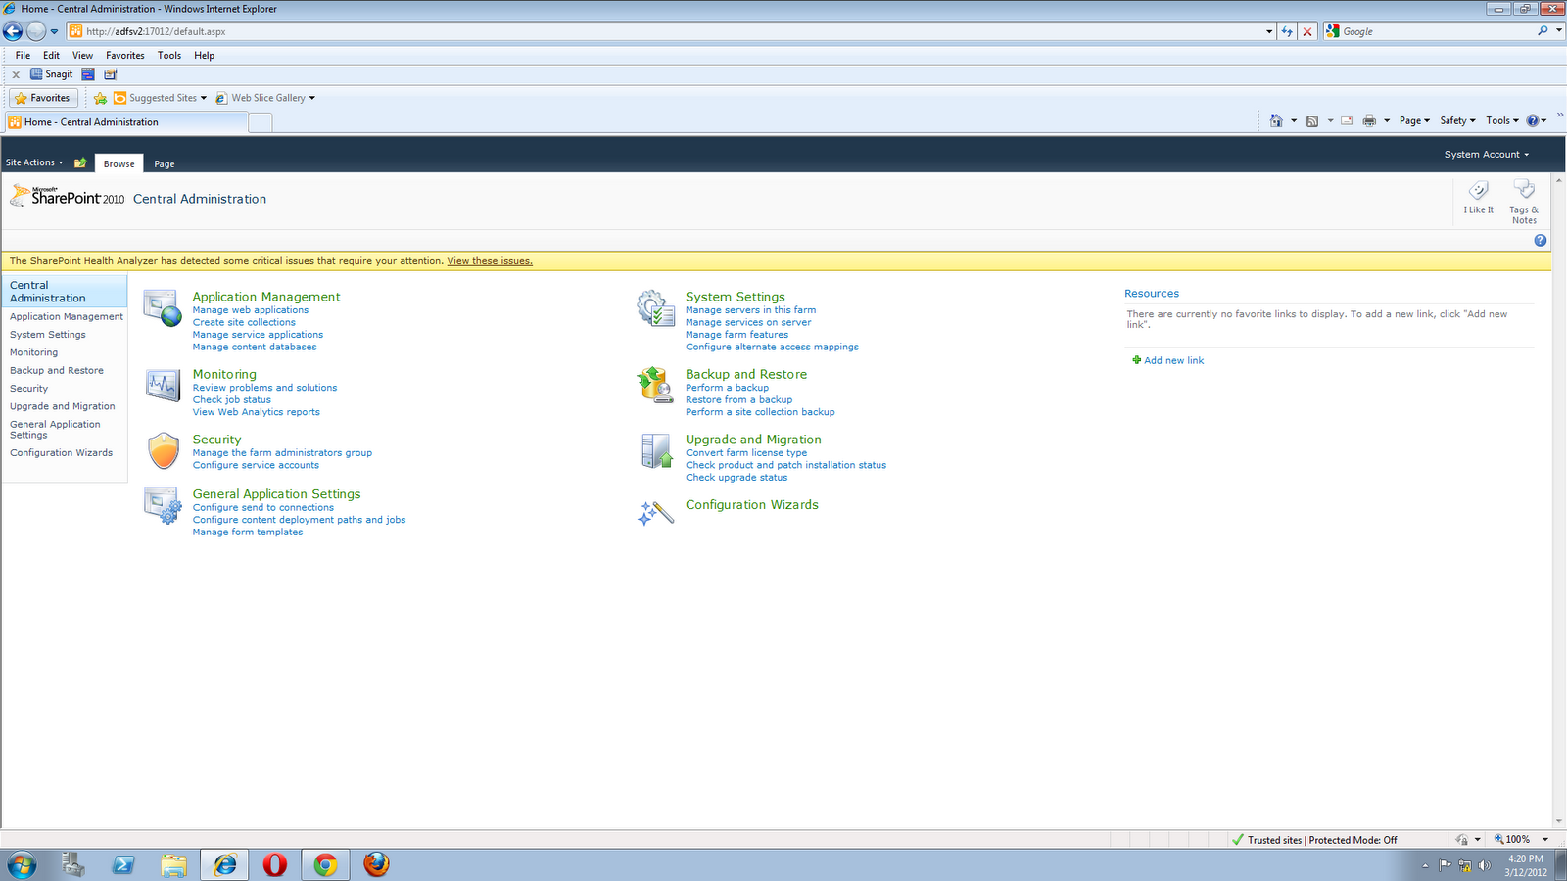
Task: Click the I Like It icon
Action: (x=1478, y=195)
